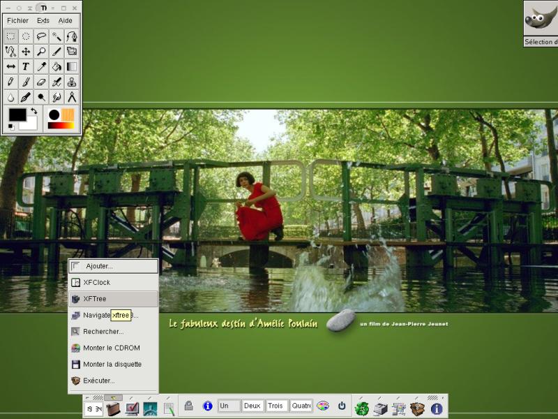Open the lock screen padlock icon
This screenshot has width=558, height=419.
(188, 406)
